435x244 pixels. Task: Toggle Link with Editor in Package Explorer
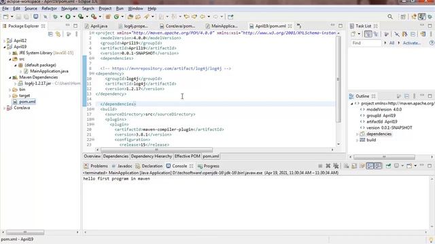58,34
